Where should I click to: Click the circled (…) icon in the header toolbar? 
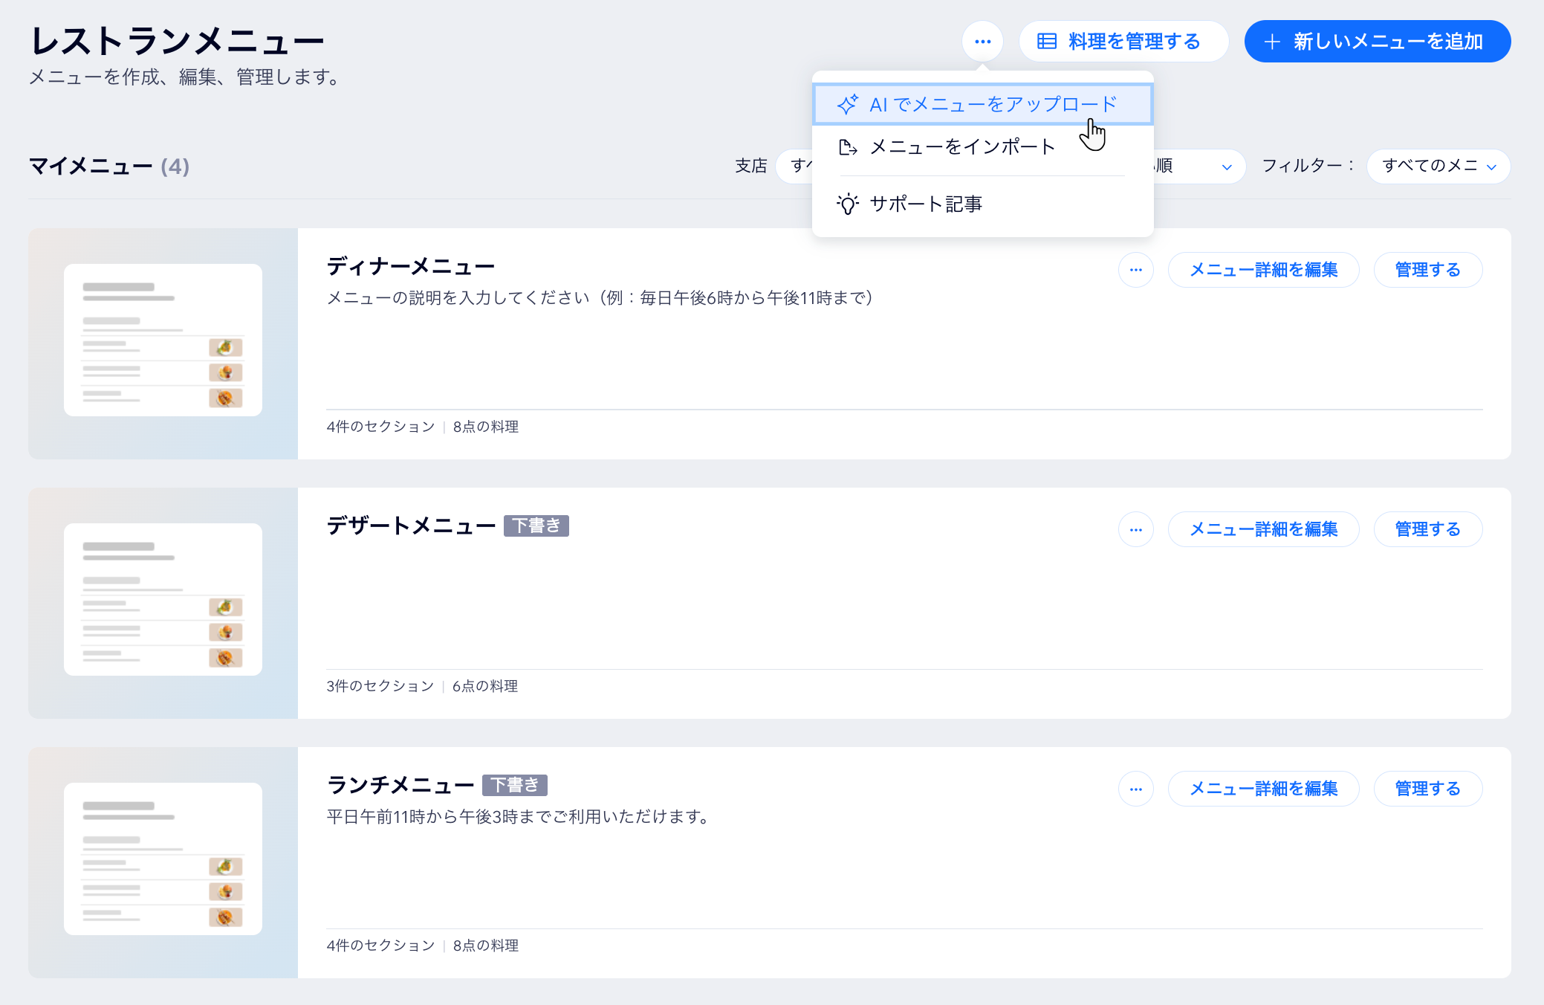(x=982, y=41)
